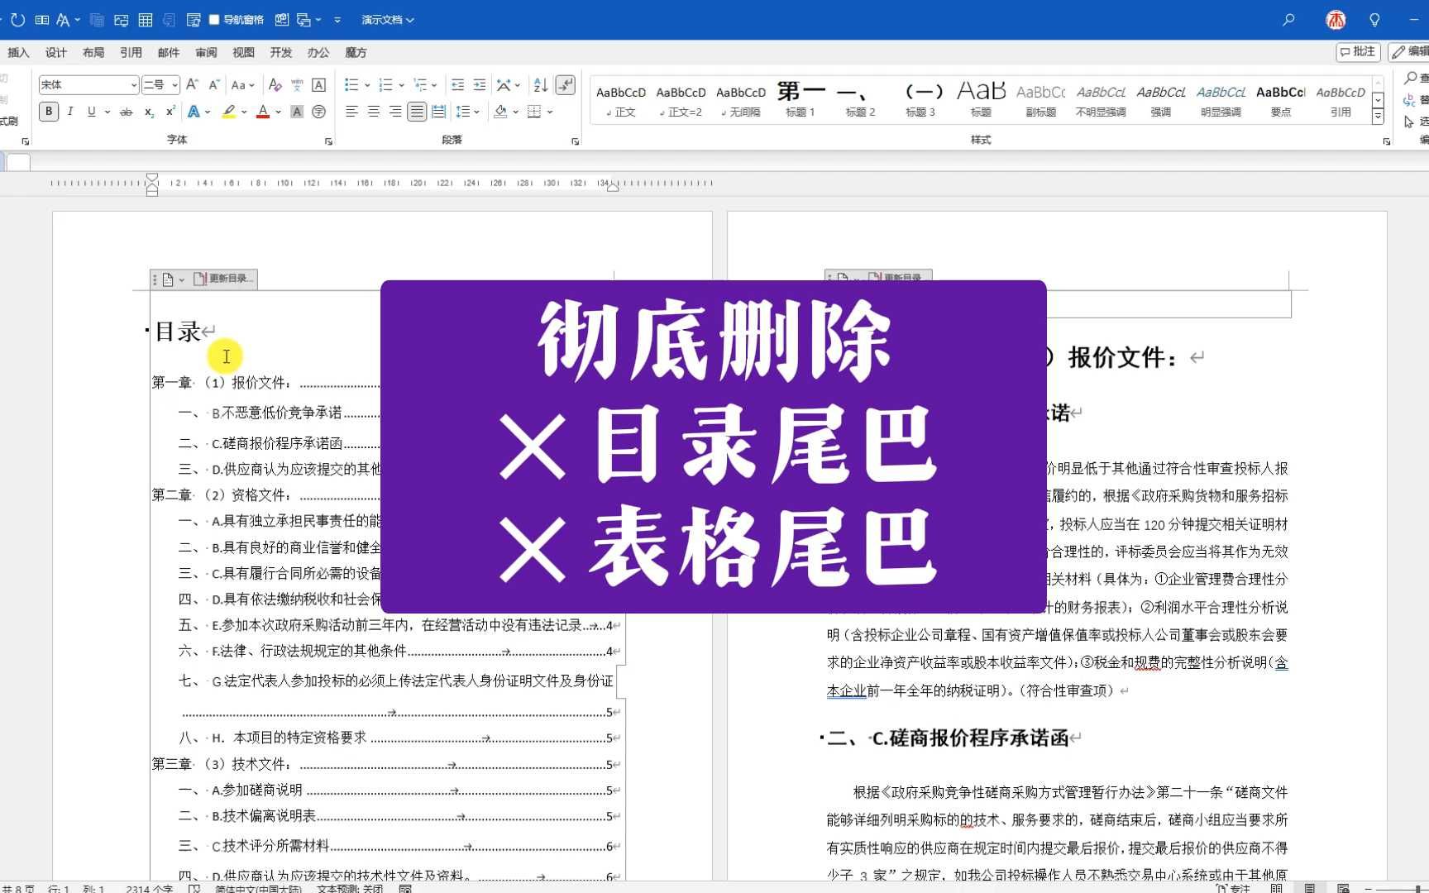Apply the red font color
Screen dimensions: 1429x893
[x=263, y=111]
